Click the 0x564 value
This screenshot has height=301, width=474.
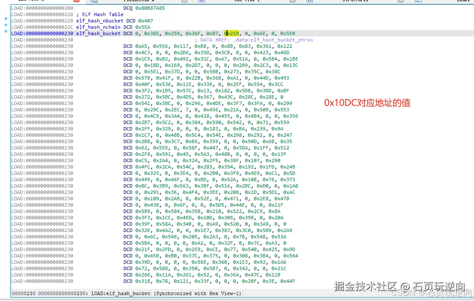[x=290, y=256]
